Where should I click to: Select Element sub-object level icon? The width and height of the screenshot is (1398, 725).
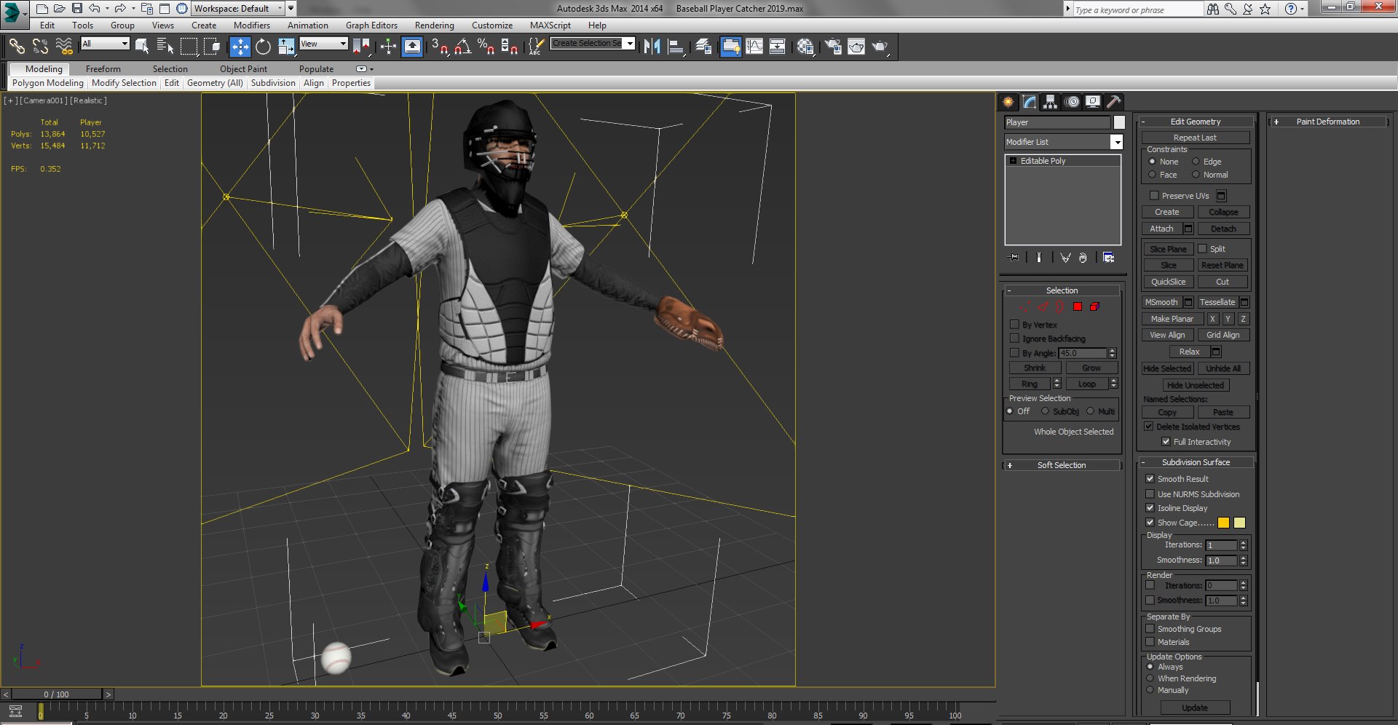[x=1094, y=306]
